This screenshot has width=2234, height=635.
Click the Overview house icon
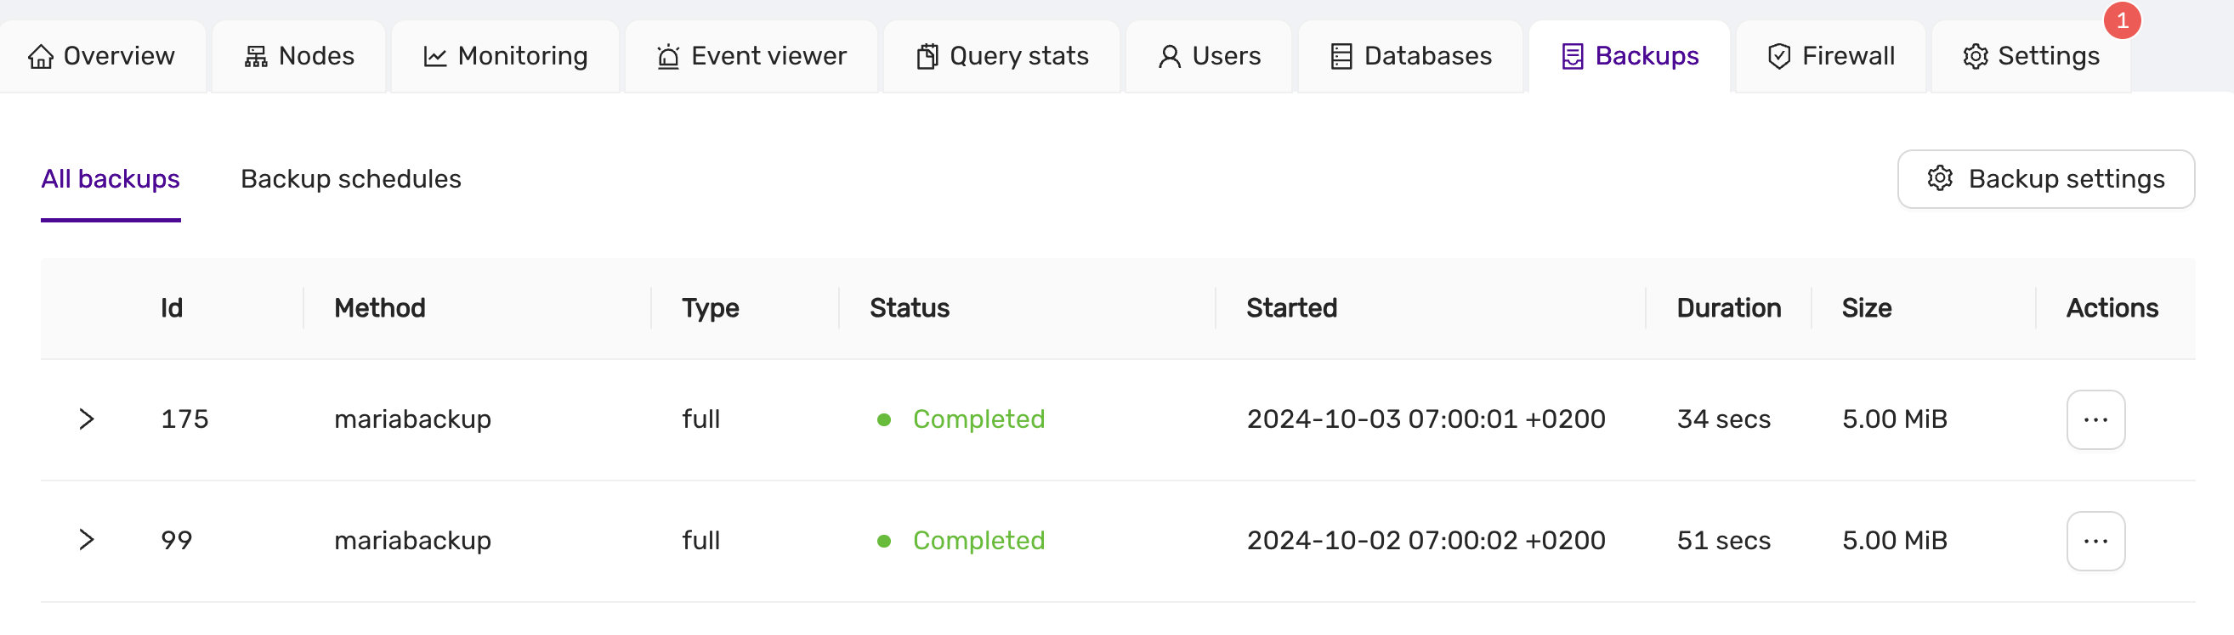pyautogui.click(x=41, y=57)
